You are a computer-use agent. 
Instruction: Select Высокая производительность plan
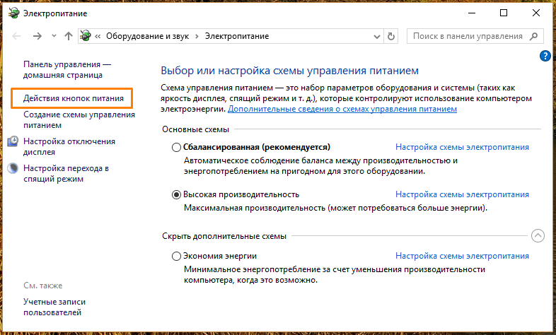coord(176,195)
